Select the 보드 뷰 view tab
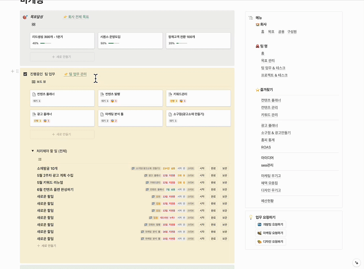The width and height of the screenshot is (364, 269). (39, 82)
